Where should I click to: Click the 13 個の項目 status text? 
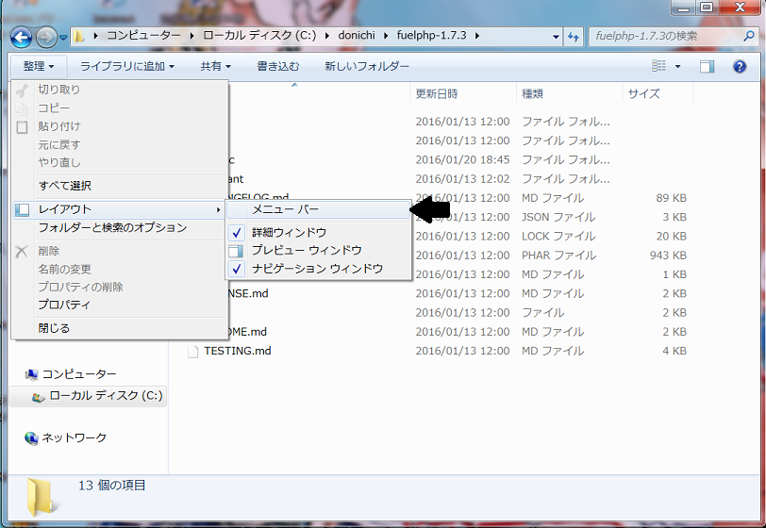112,486
